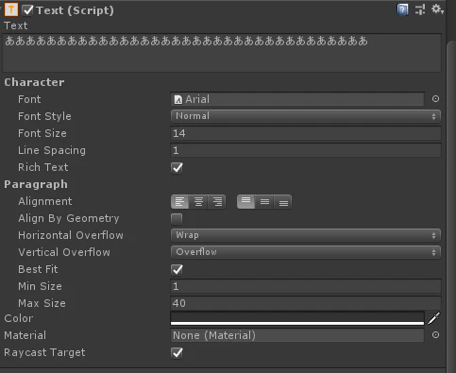
Task: Click the Paragraph section heading
Action: [36, 184]
